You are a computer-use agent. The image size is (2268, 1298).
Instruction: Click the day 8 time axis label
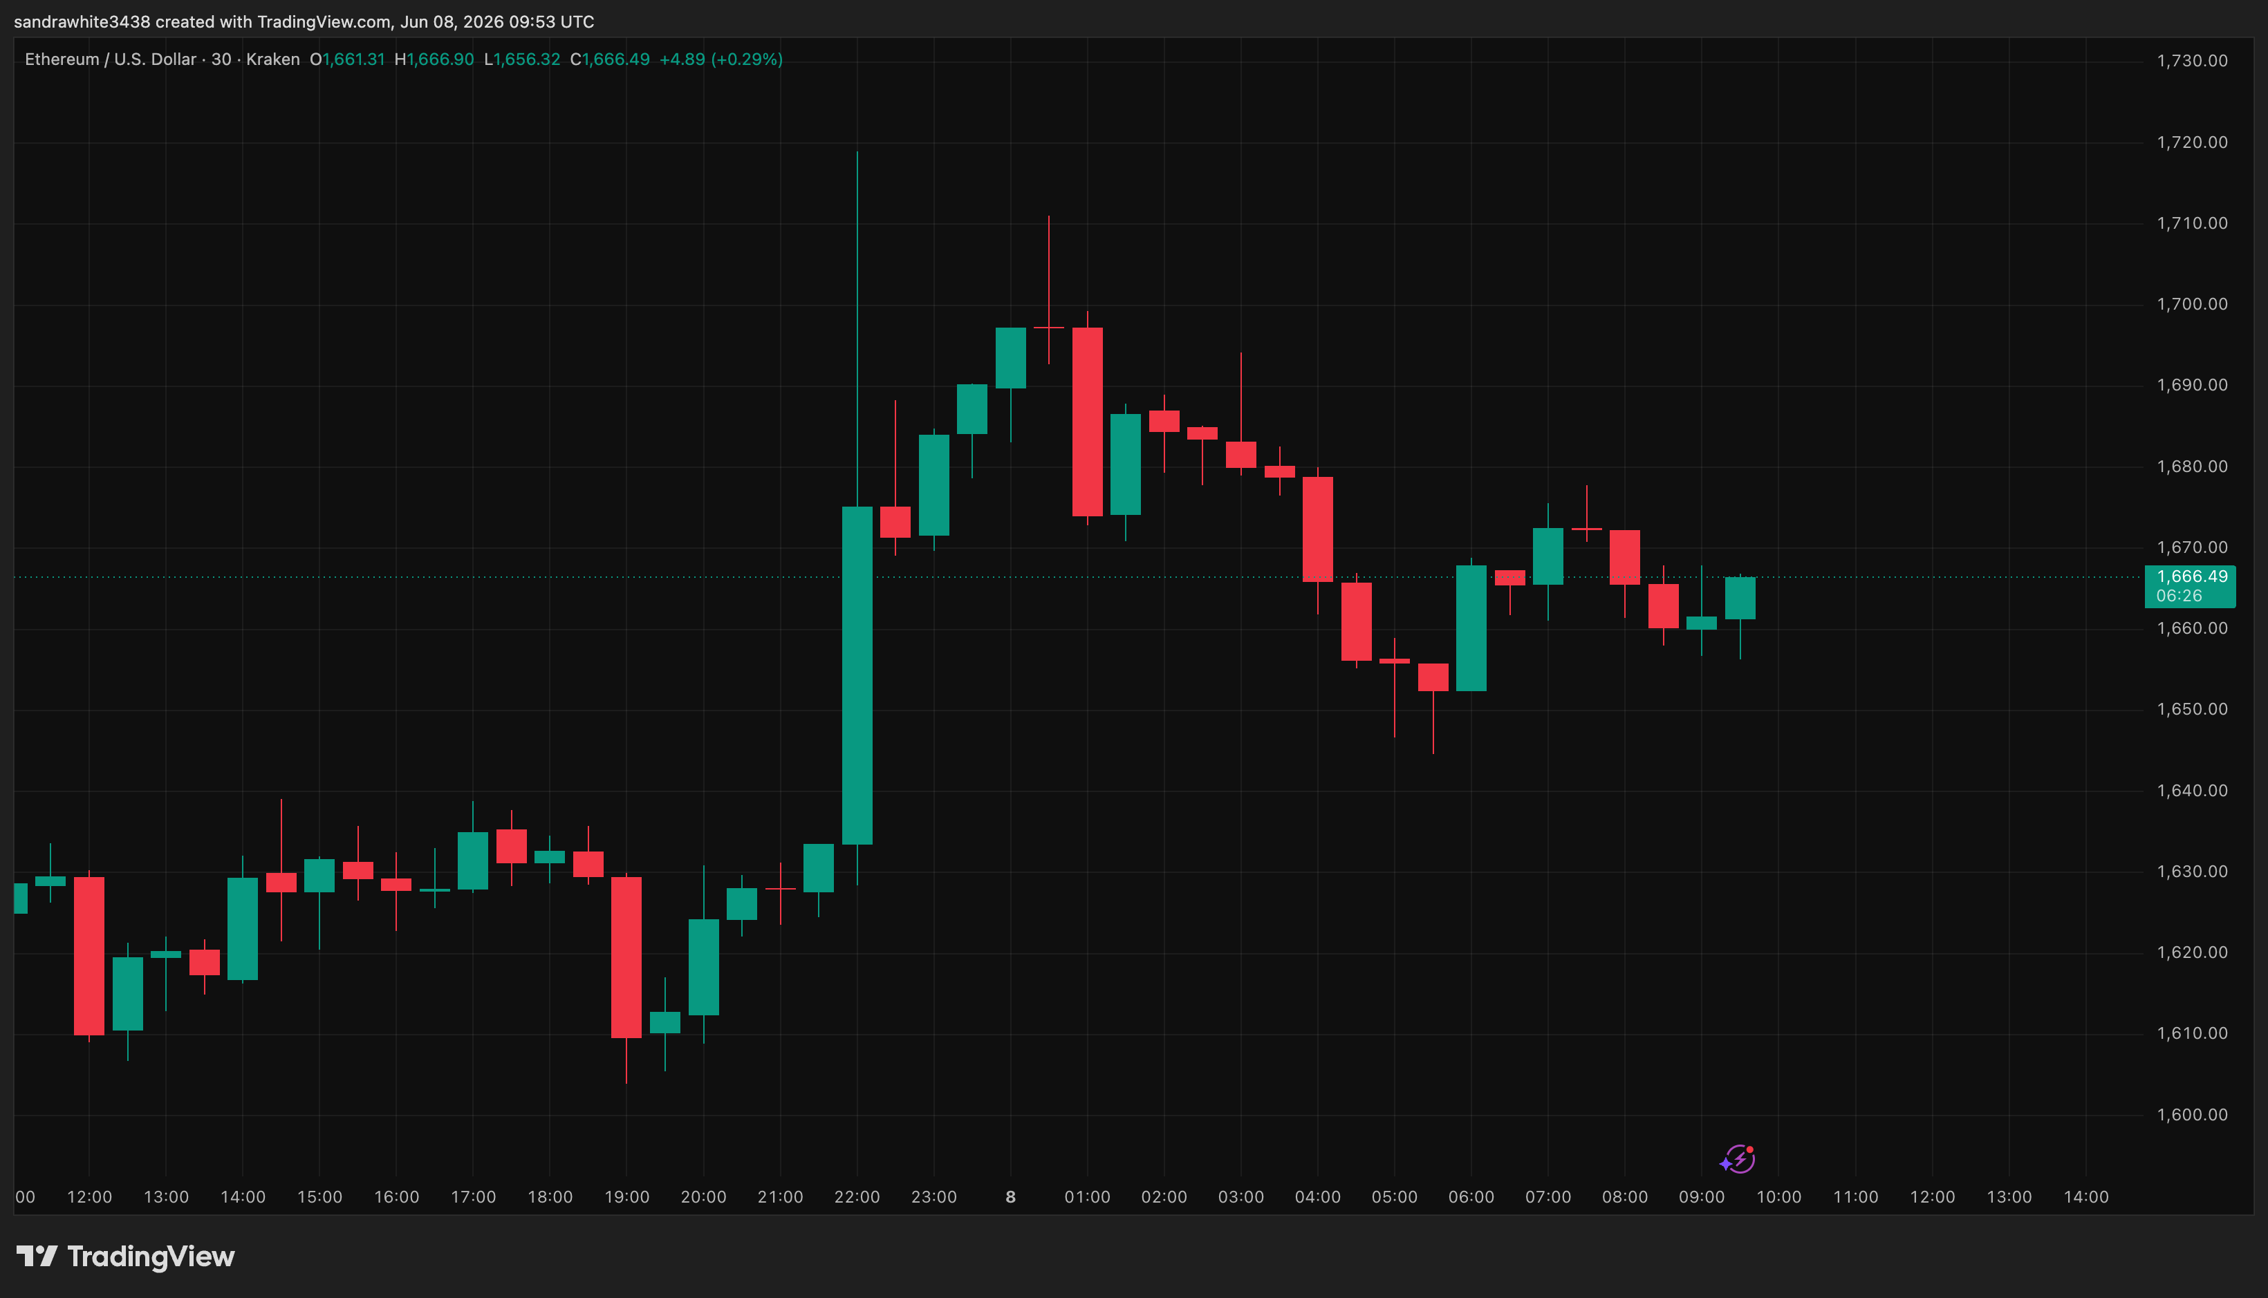pos(1010,1196)
